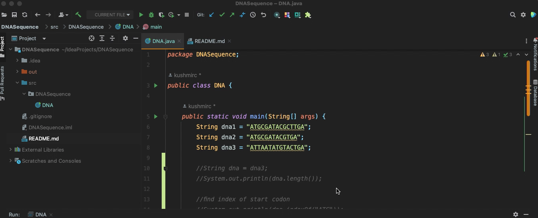Toggle Notifications tool window tab
Screen dimensions: 538x218
click(x=535, y=54)
